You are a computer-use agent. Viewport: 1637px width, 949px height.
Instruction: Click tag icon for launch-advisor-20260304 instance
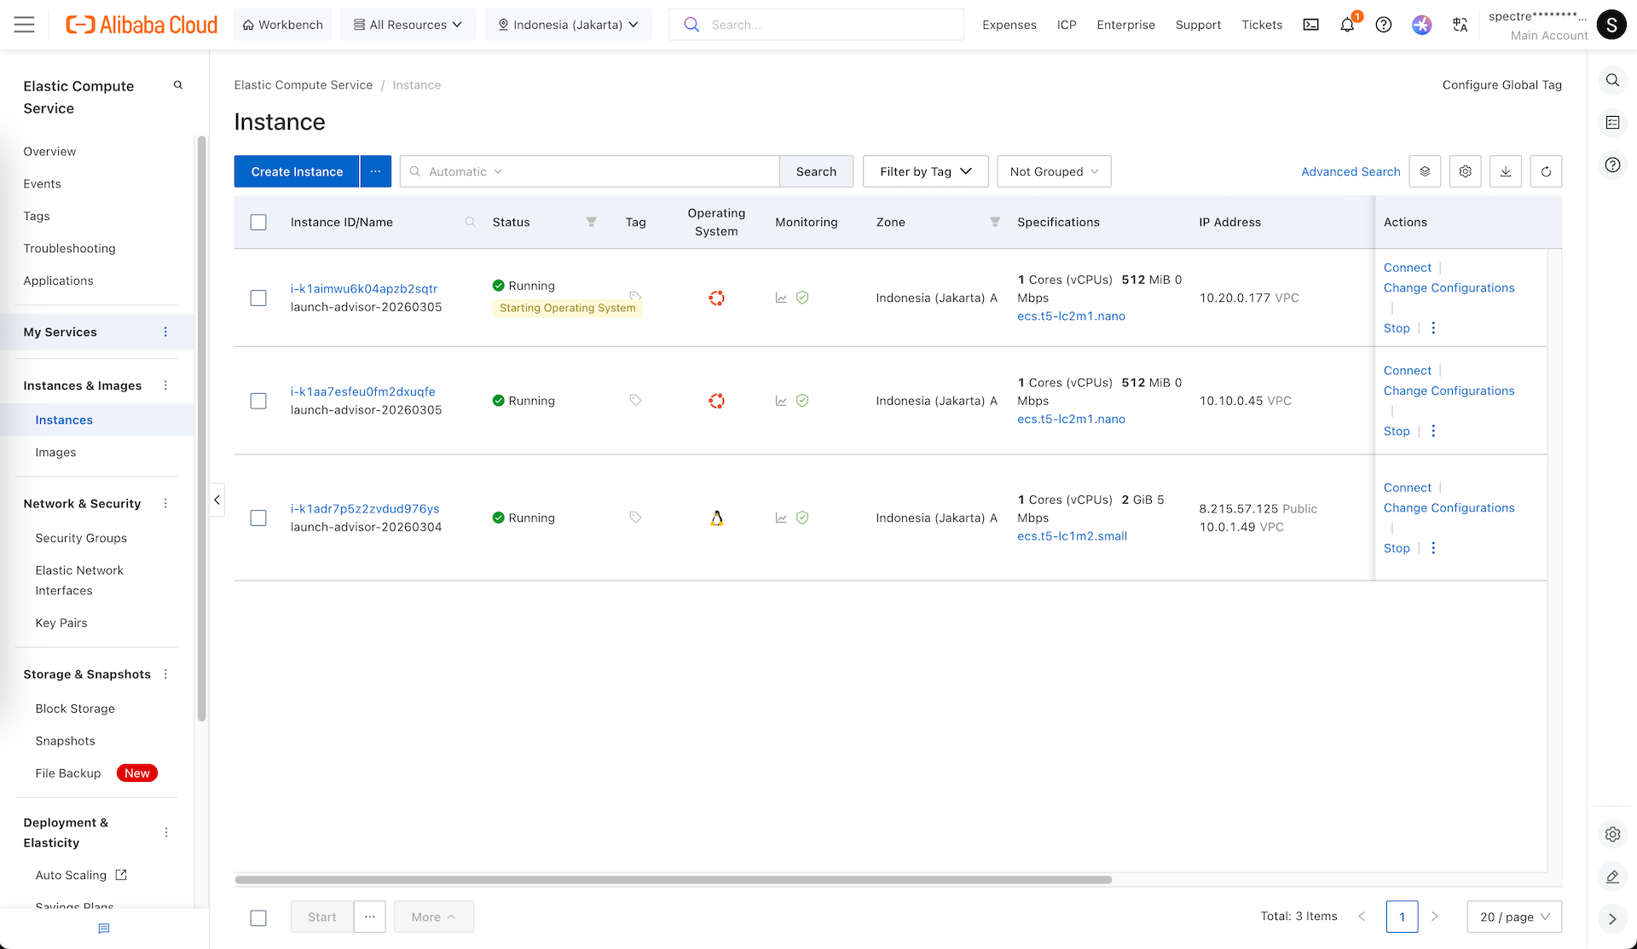[635, 518]
